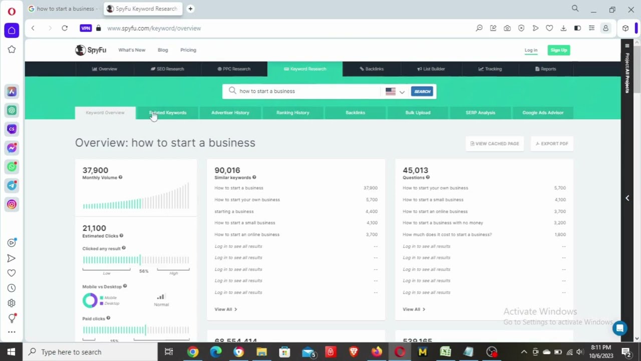This screenshot has width=641, height=361.
Task: Click Monthly Volume help icon
Action: pos(120,177)
